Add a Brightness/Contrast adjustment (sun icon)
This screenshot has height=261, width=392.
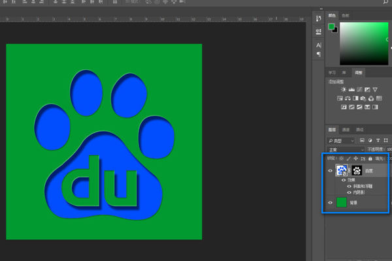pyautogui.click(x=344, y=89)
